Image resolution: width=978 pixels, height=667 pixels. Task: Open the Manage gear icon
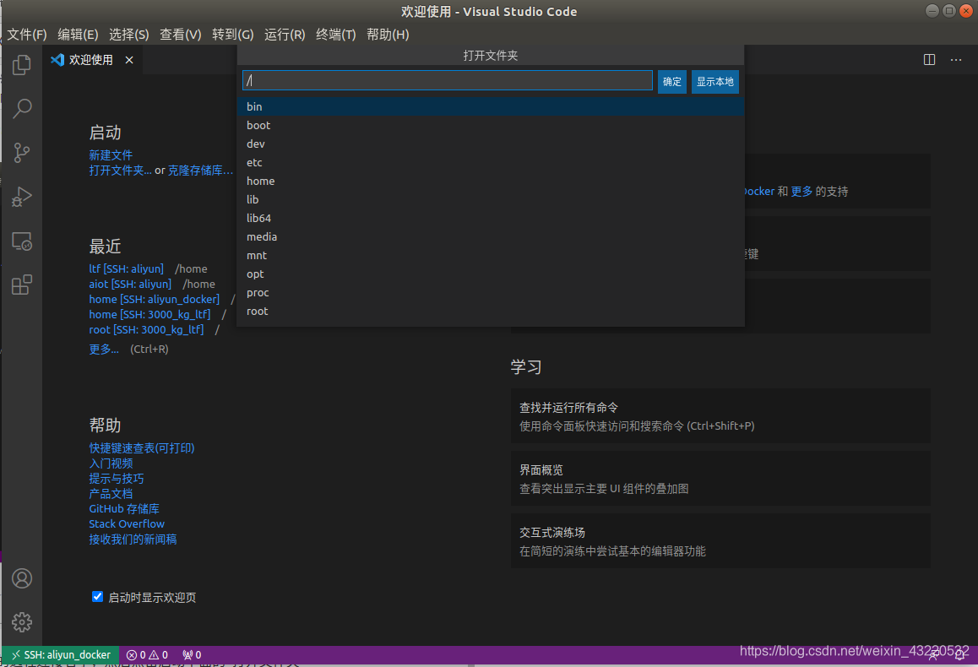pyautogui.click(x=22, y=622)
